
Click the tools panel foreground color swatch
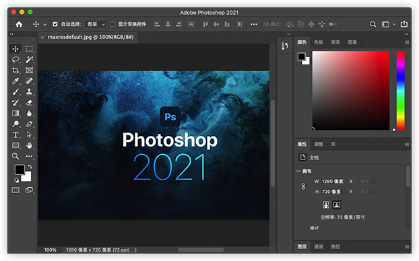click(20, 170)
